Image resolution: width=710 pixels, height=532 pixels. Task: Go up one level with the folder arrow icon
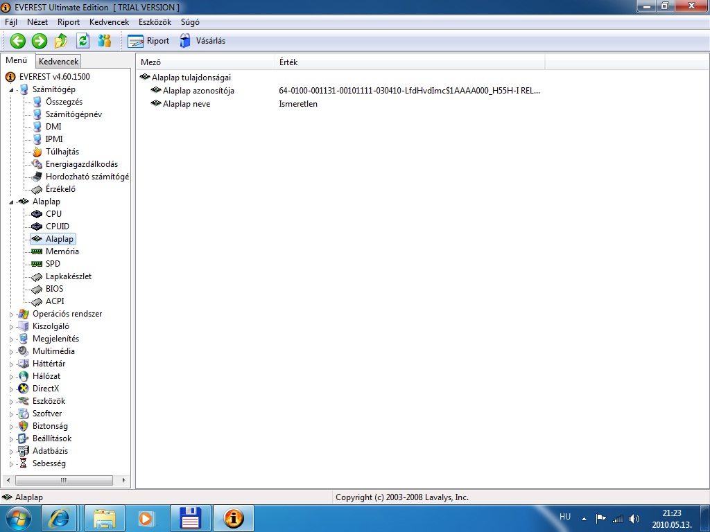(61, 41)
